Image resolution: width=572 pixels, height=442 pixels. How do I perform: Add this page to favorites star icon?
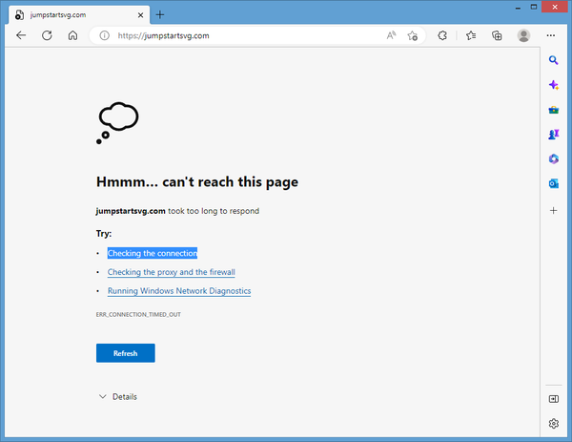point(413,35)
